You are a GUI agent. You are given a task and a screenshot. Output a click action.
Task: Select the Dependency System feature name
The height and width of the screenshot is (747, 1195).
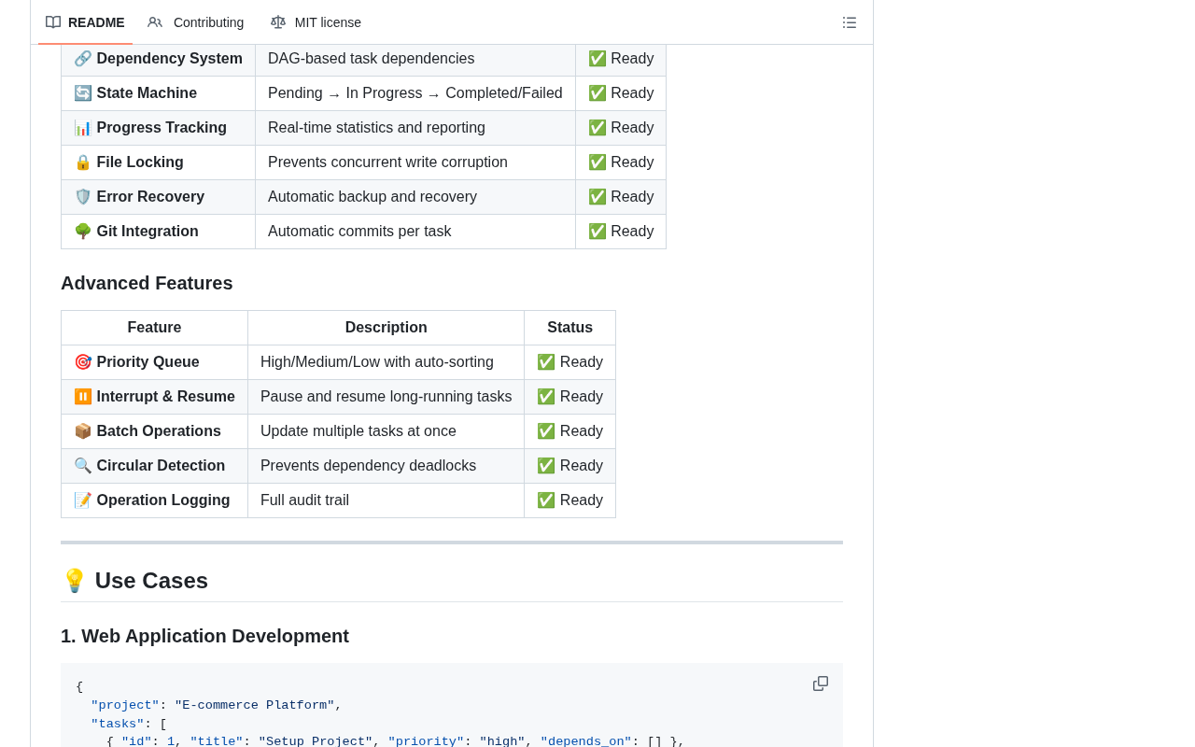[170, 59]
